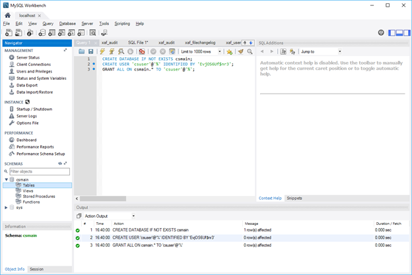The image size is (412, 275).
Task: Switch to the Snippets tab
Action: (x=294, y=198)
